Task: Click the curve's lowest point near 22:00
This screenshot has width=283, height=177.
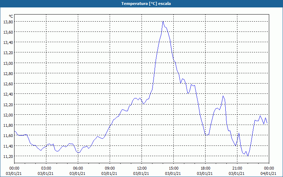Action: point(248,156)
